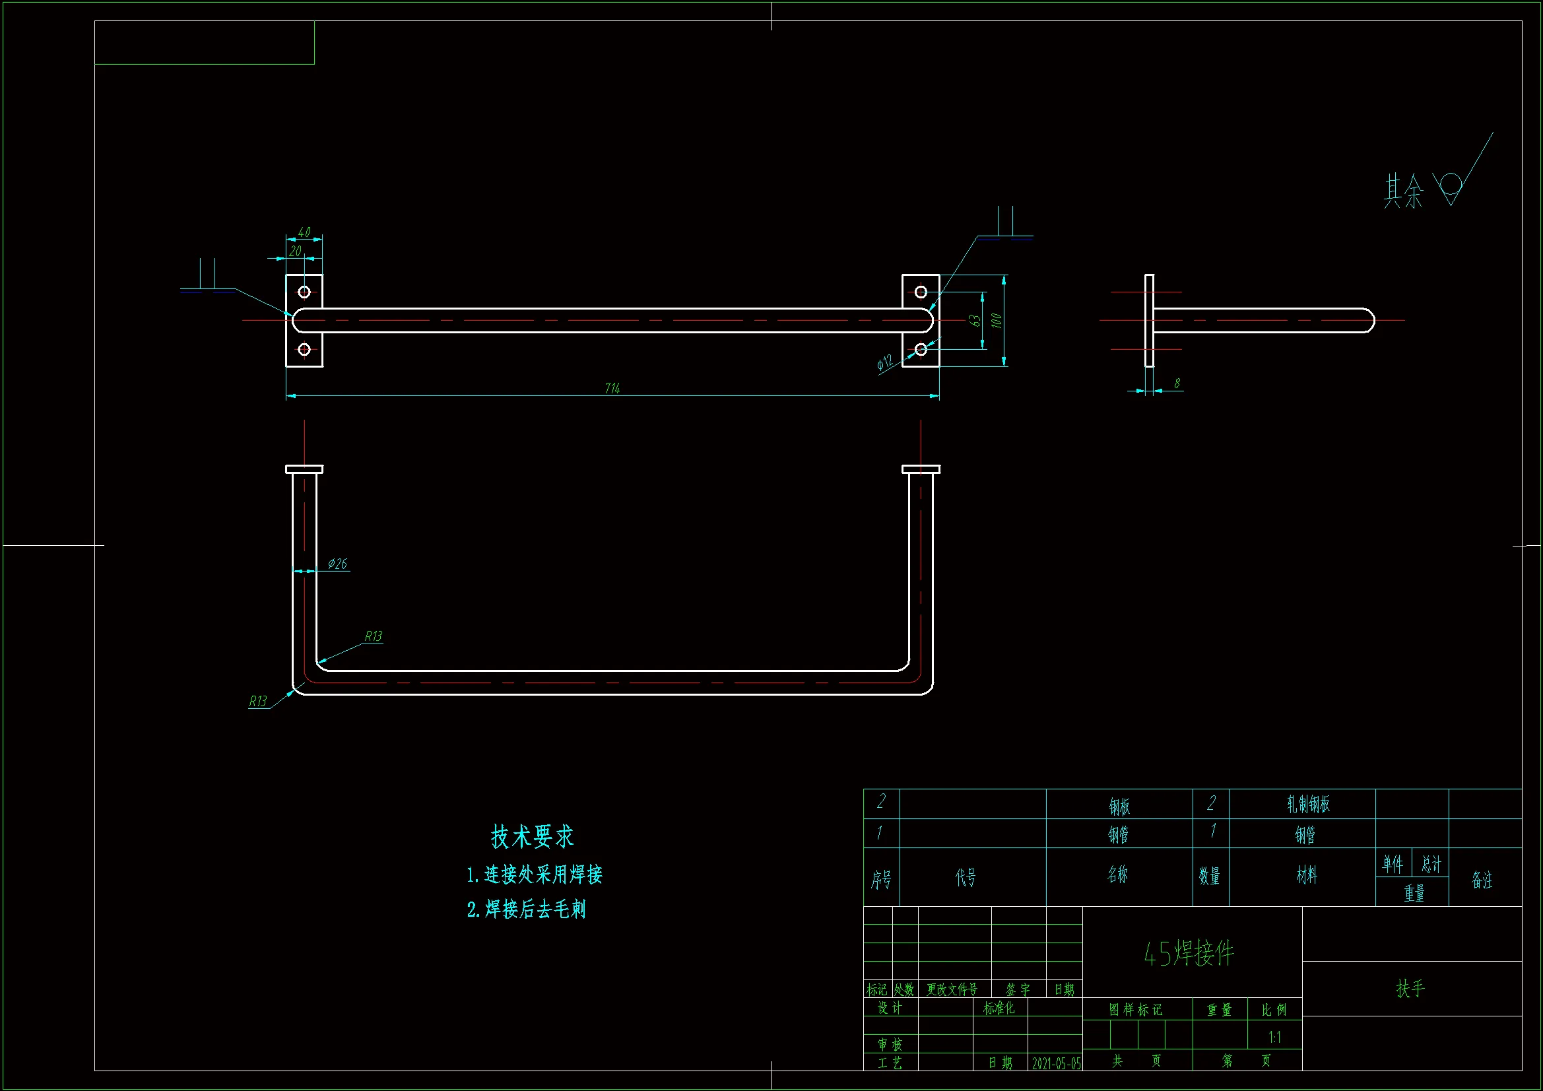Click the 扶手 part name cell

(x=1410, y=988)
